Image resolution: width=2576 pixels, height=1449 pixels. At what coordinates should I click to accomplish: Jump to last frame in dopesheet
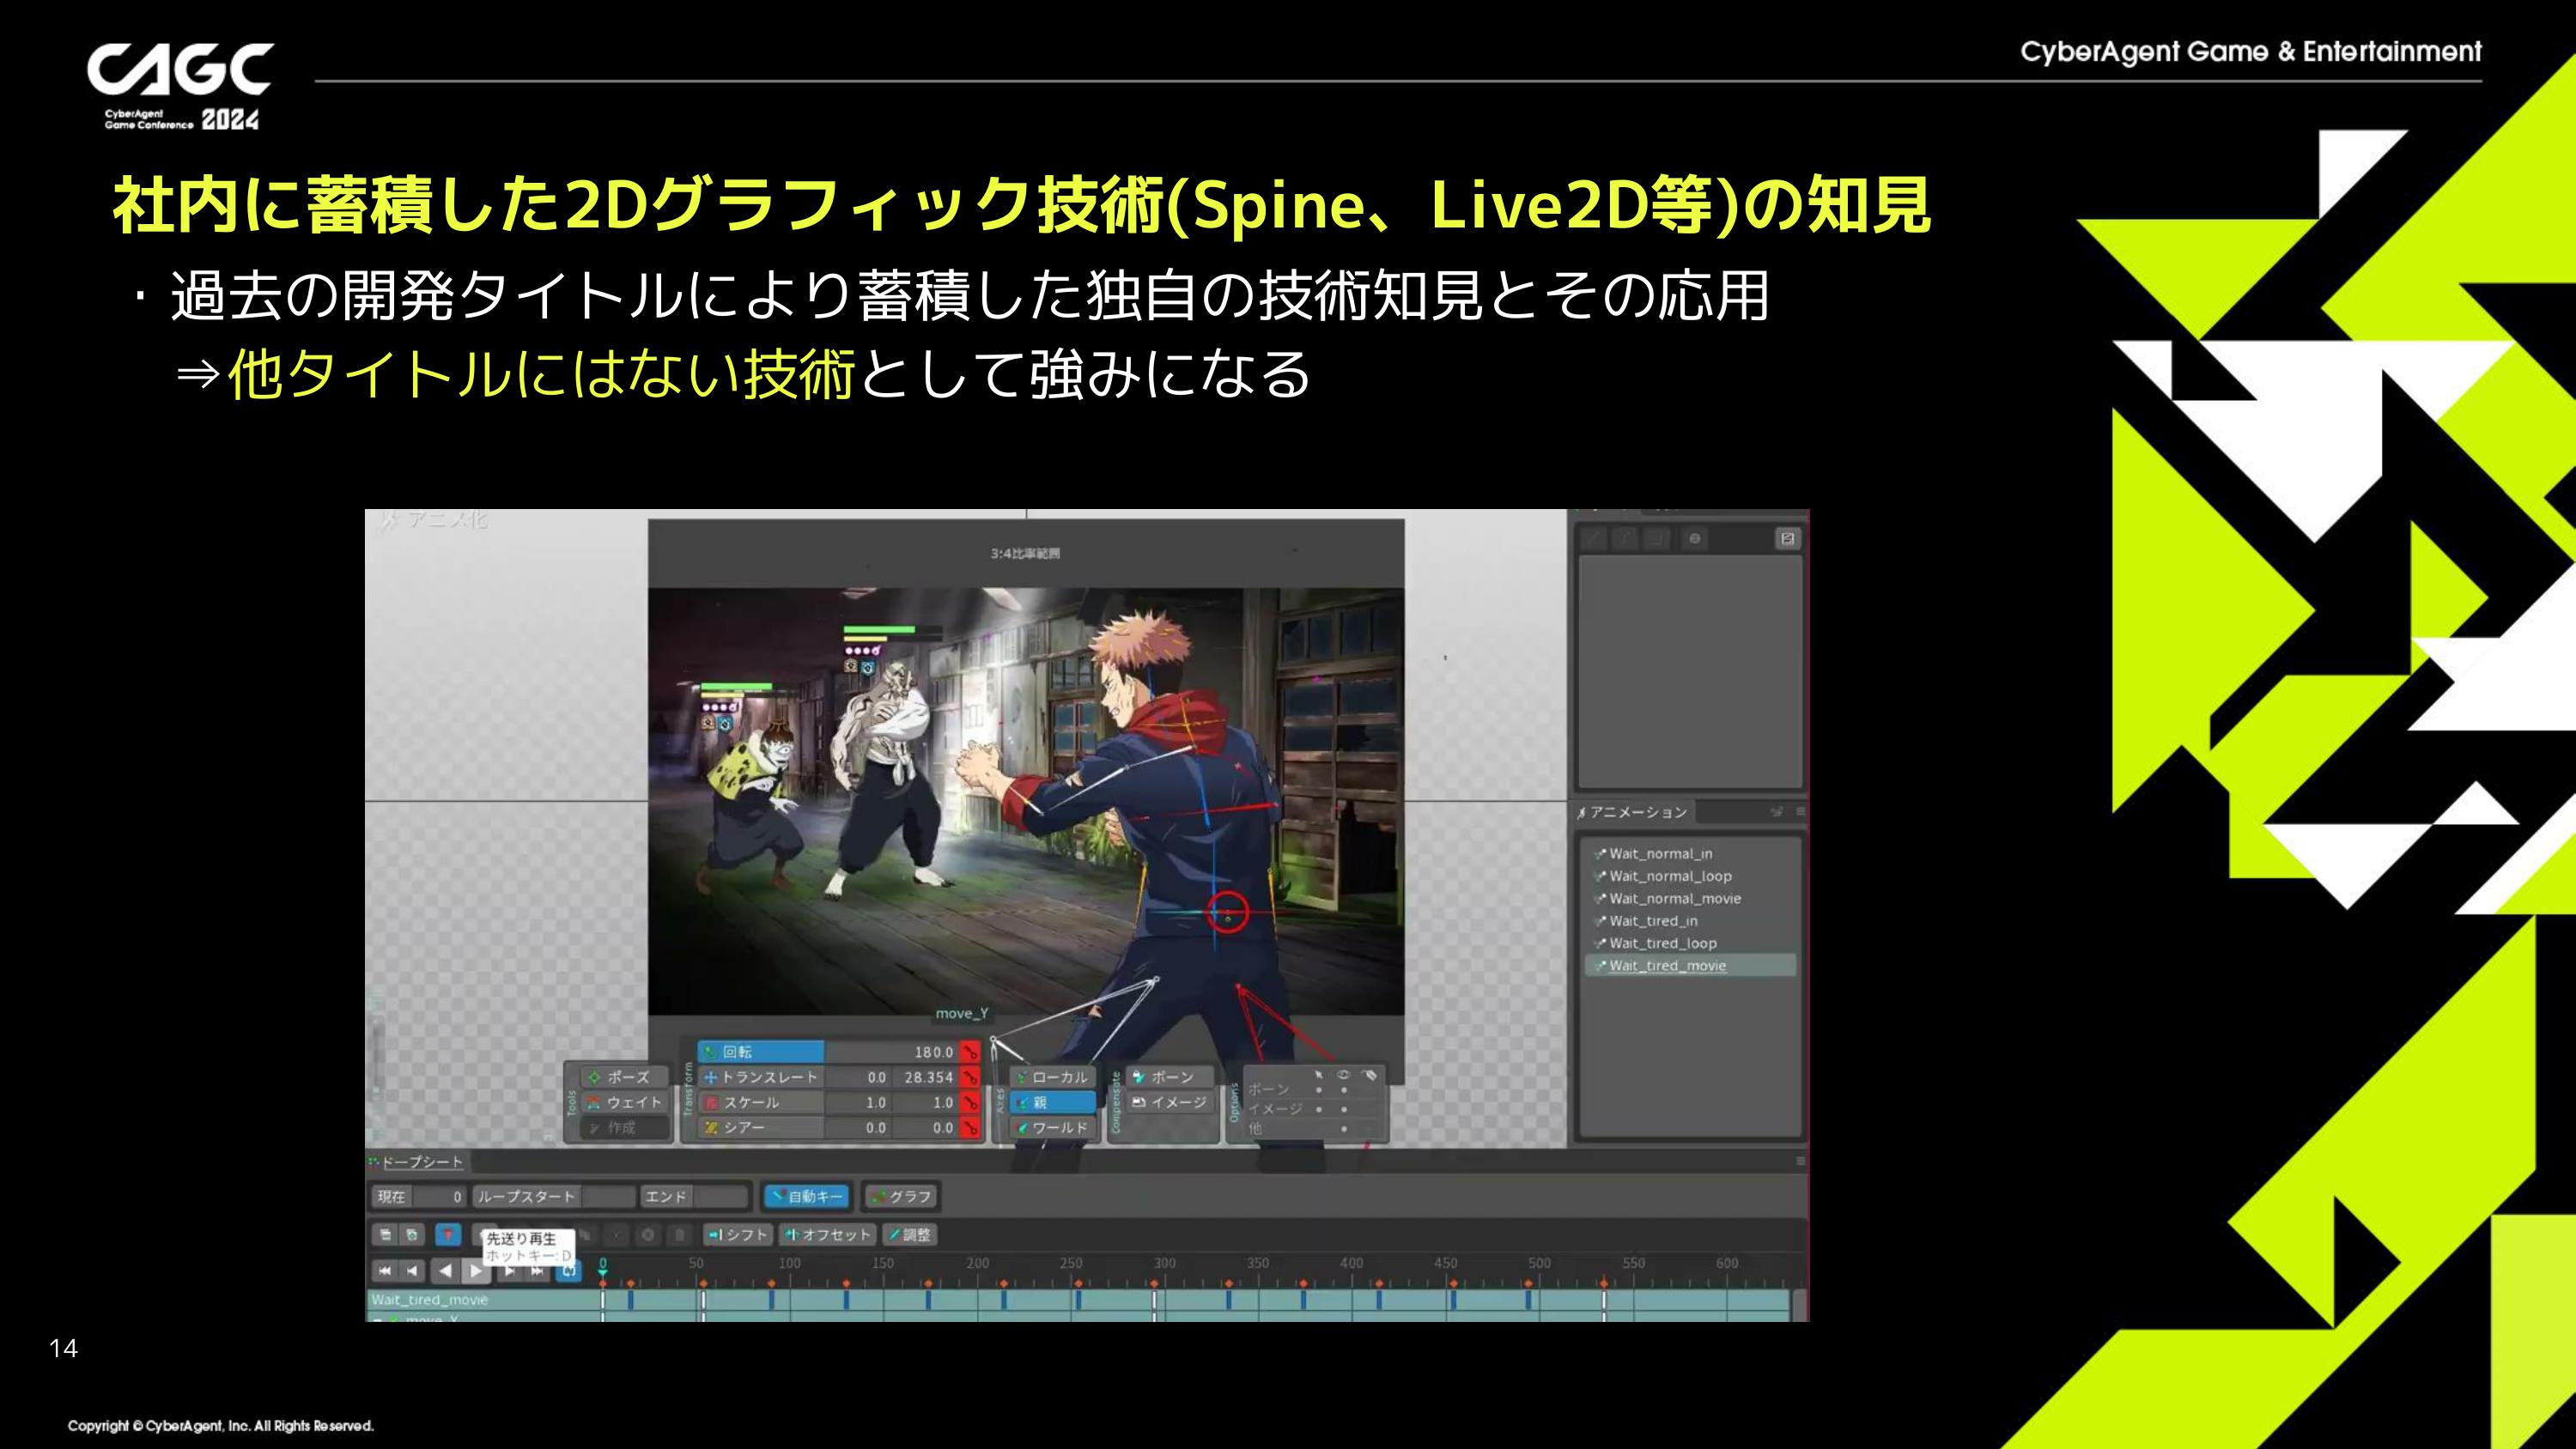coord(536,1271)
